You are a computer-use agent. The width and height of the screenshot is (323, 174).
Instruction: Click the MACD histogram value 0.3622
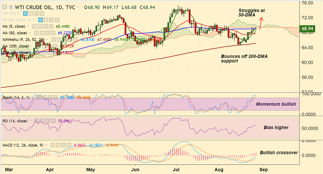[x=79, y=145]
